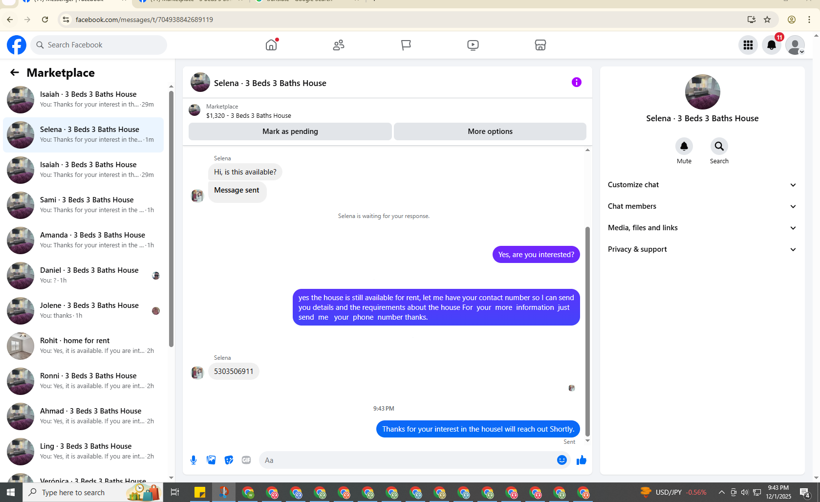
Task: Click the 'Hi, is this available?' message
Action: click(x=245, y=172)
